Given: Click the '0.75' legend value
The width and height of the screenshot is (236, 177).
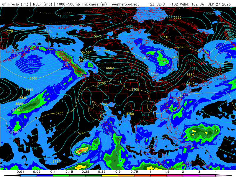Looking at the screenshot, I should tap(134, 172).
